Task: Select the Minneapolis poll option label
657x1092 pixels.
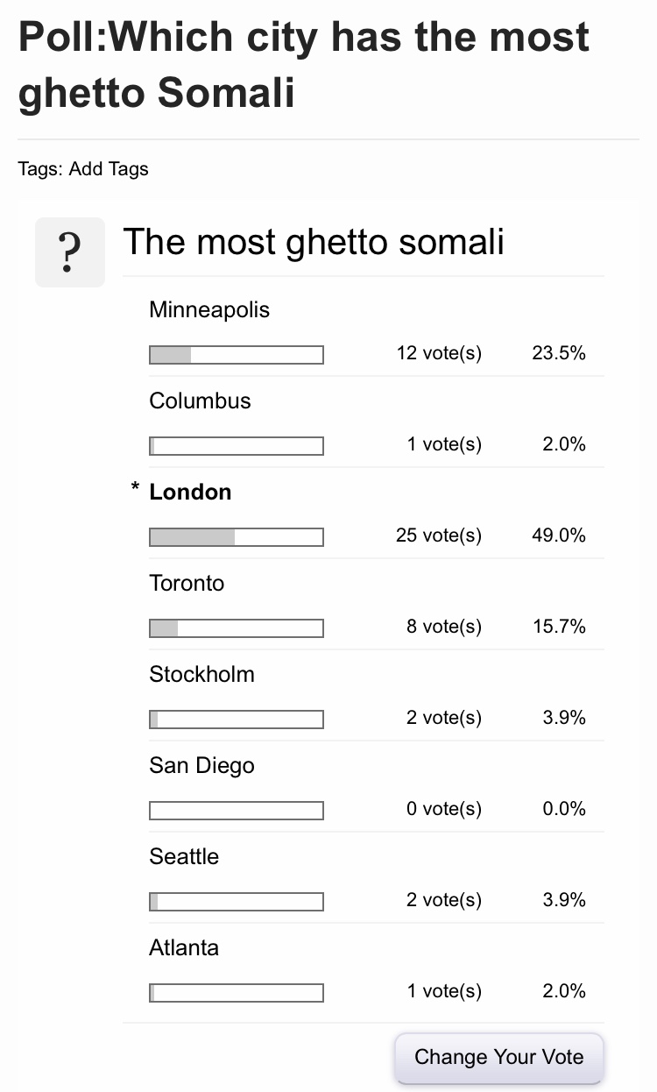Action: click(209, 309)
